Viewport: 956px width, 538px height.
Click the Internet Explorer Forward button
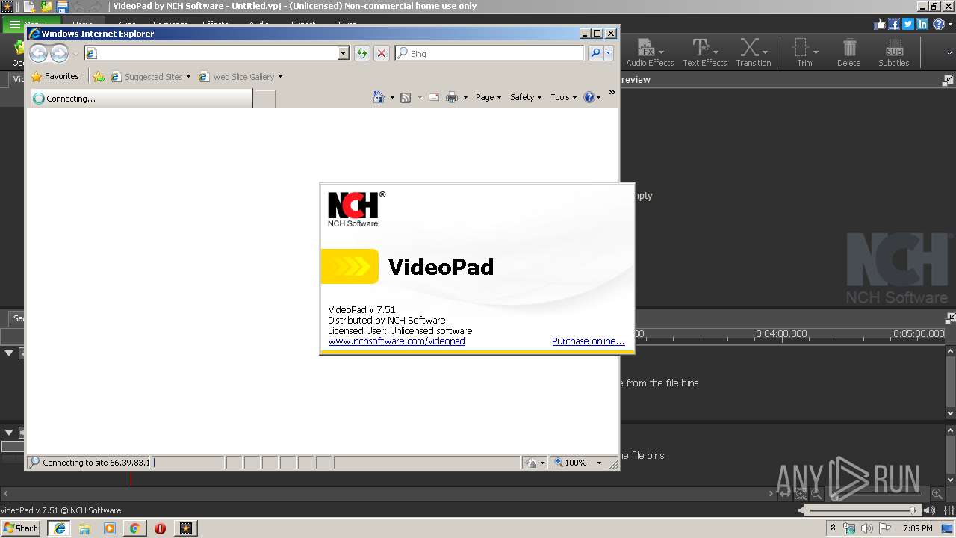point(59,53)
